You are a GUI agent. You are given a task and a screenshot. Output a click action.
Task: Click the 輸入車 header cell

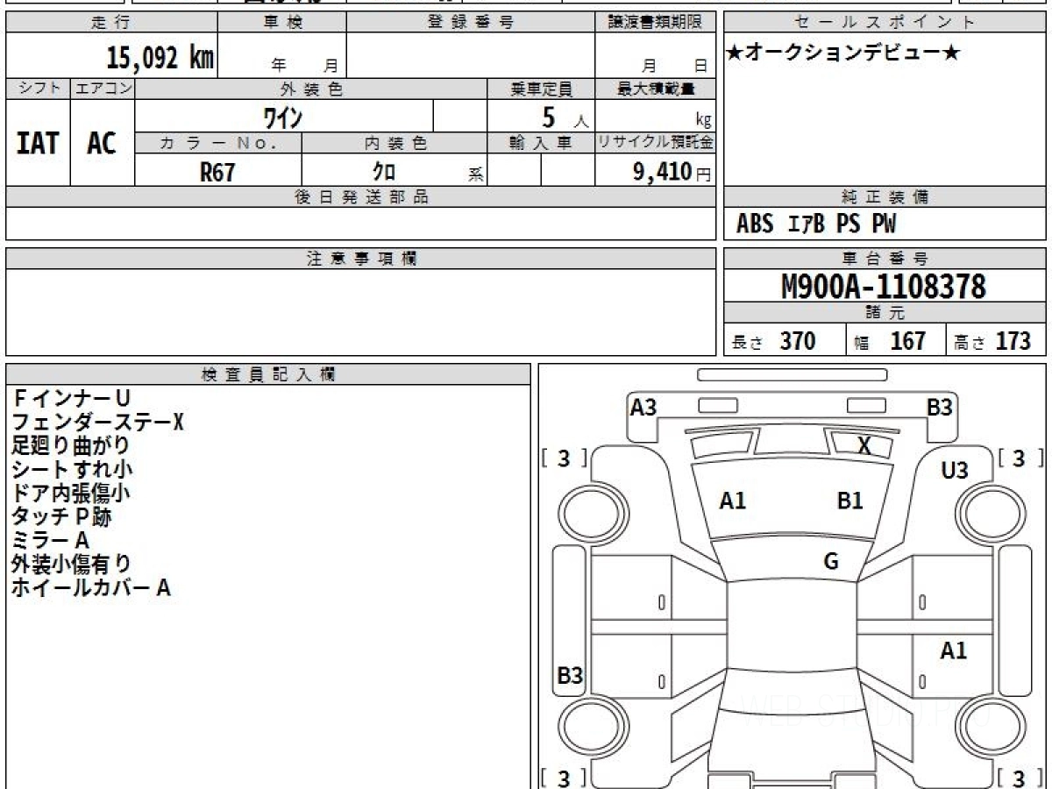pos(541,143)
